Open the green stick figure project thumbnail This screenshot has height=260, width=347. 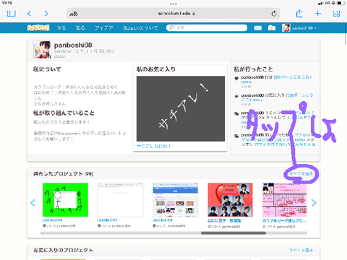point(65,200)
